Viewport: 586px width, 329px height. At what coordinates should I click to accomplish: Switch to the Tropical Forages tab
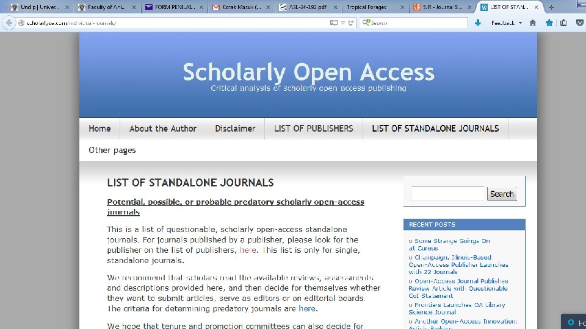pyautogui.click(x=375, y=7)
